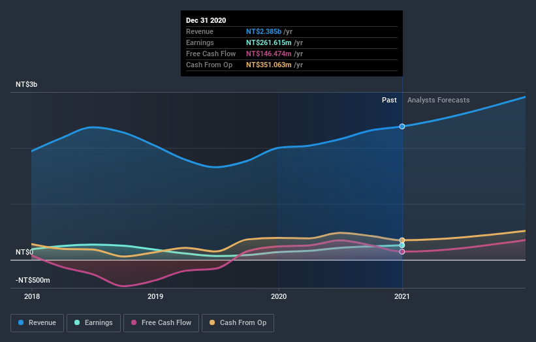Click the NT$351.063m cash from op value
The height and width of the screenshot is (342, 536).
(x=269, y=65)
